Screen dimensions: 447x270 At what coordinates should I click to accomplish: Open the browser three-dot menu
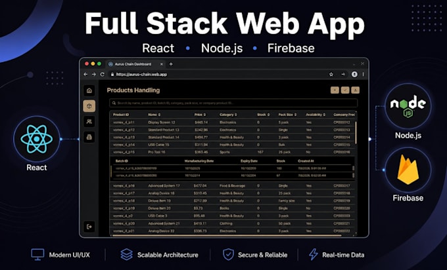click(363, 74)
